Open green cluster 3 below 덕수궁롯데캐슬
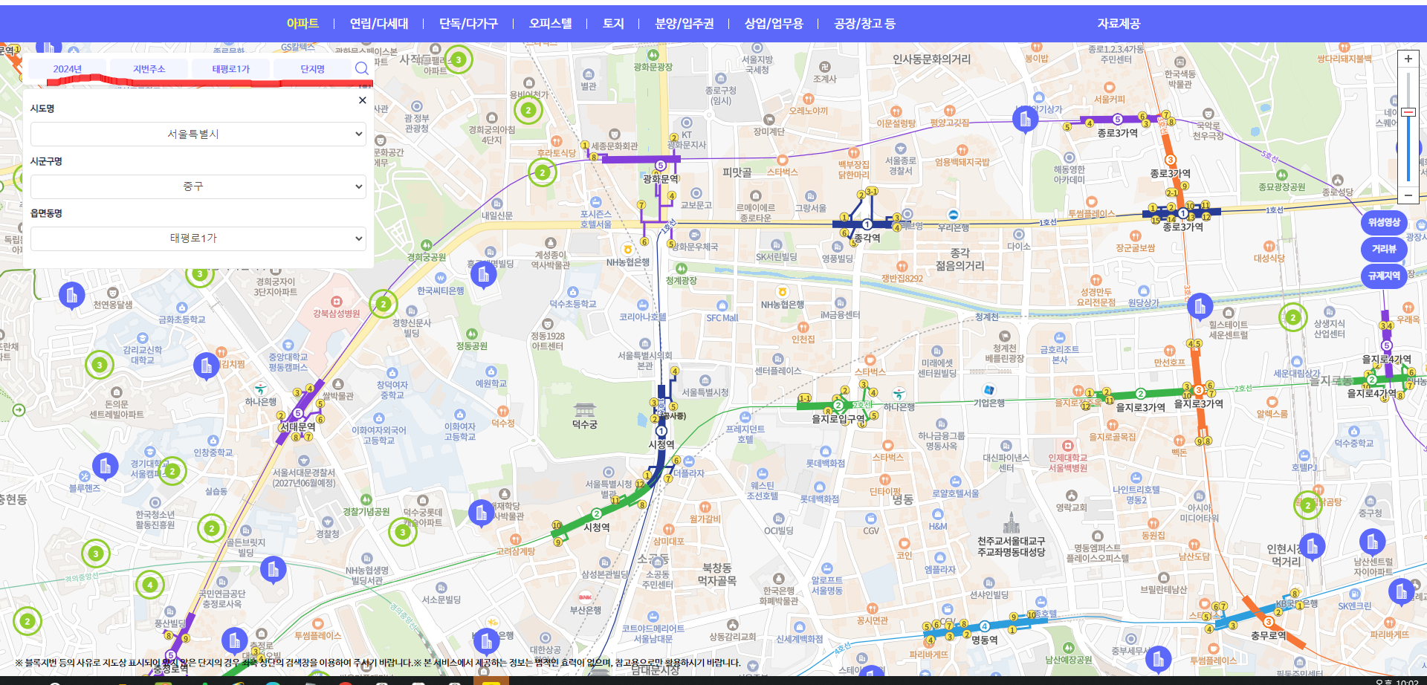This screenshot has width=1427, height=685. 402,532
